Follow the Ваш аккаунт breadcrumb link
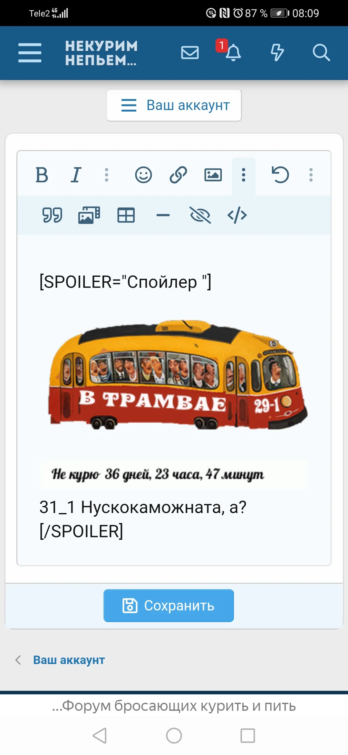 tap(69, 660)
